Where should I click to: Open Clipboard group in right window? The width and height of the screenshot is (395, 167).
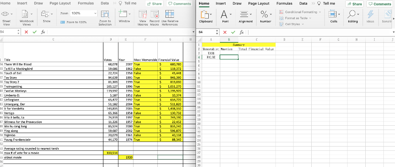pyautogui.click(x=206, y=16)
